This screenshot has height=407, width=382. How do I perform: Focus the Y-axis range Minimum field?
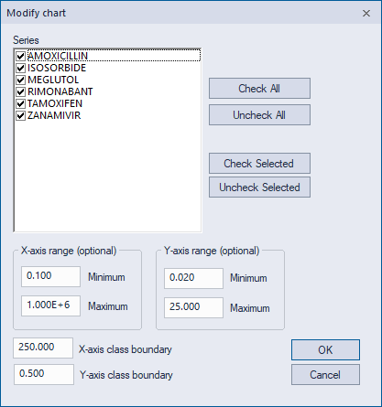click(x=193, y=278)
